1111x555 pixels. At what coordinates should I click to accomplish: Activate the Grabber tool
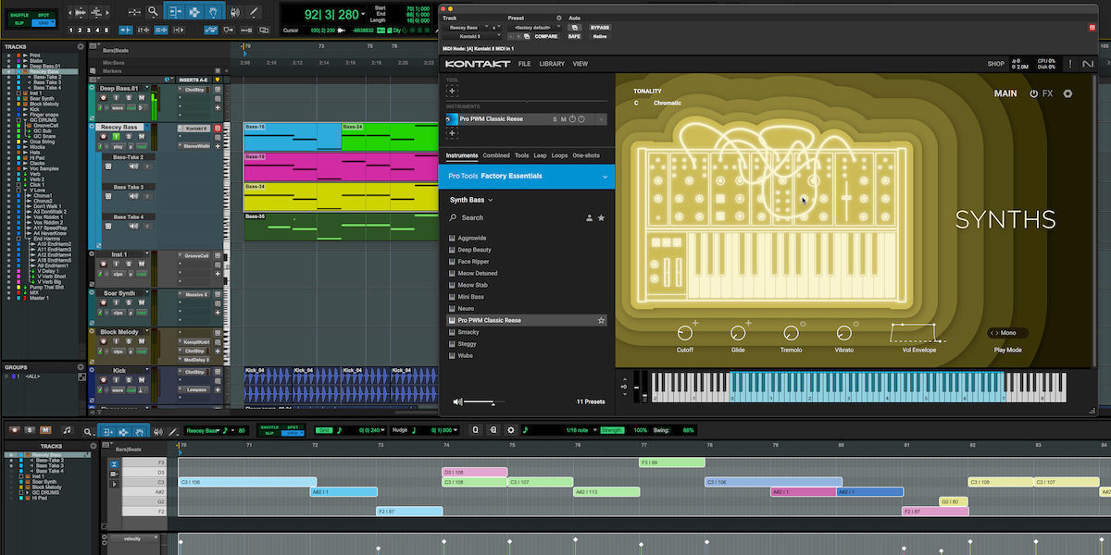214,11
